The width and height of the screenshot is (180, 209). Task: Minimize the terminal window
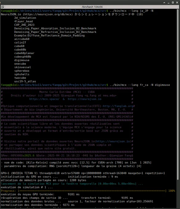pos(169,2)
